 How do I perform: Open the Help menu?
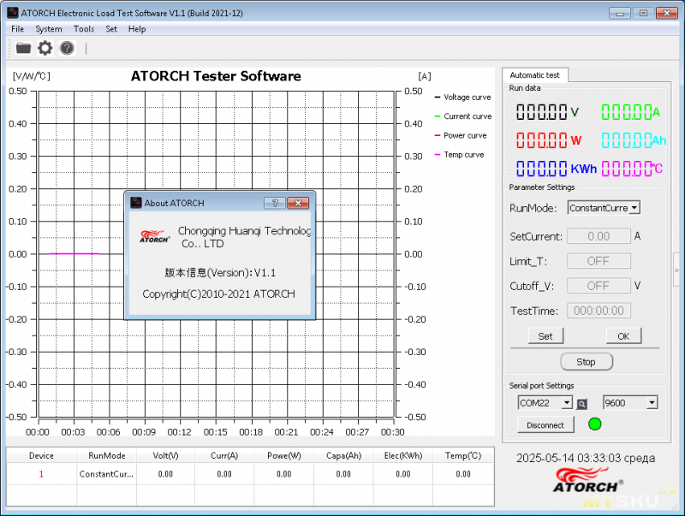[x=137, y=29]
